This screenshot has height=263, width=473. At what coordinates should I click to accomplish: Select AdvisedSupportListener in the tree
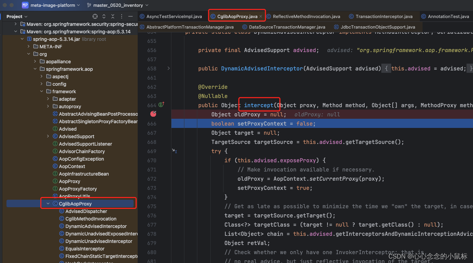click(x=86, y=144)
